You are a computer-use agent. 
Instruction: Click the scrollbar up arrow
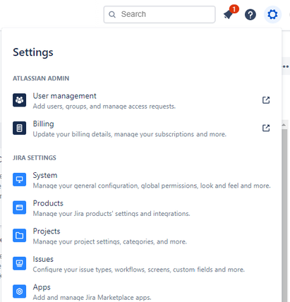click(284, 125)
